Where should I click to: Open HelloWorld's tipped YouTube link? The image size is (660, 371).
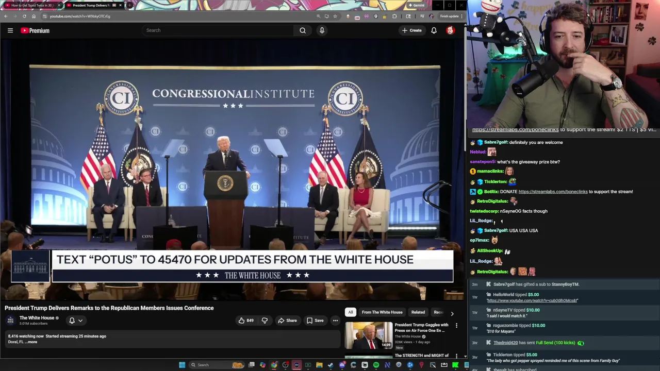532,300
